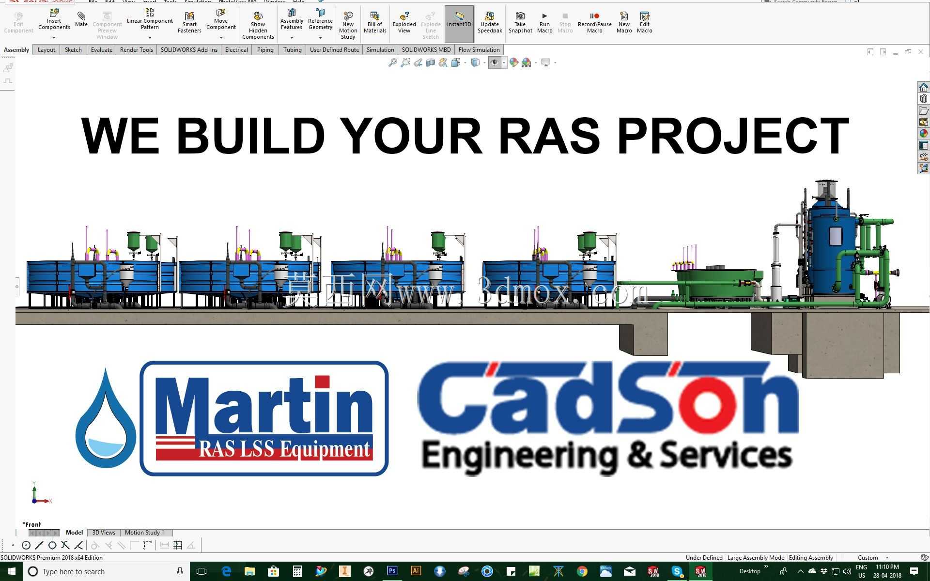Image resolution: width=930 pixels, height=581 pixels.
Task: Expand Reference Geometry dropdown arrow
Action: 320,38
